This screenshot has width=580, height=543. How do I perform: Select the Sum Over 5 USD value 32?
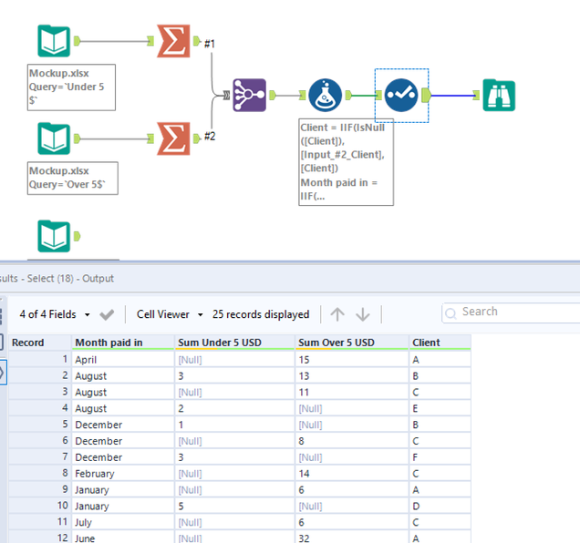pos(352,538)
